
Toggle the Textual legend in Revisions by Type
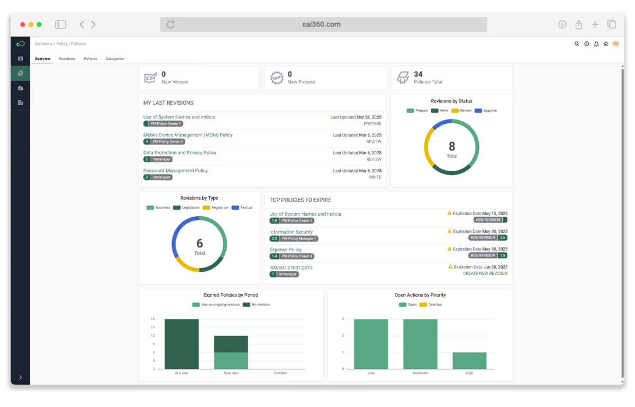242,208
